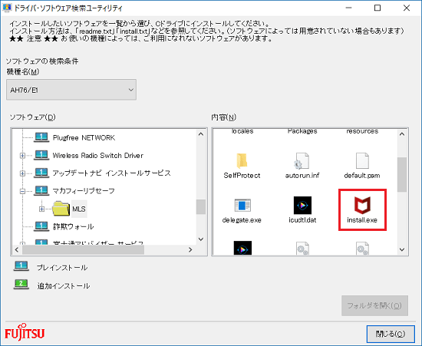The height and width of the screenshot is (346, 422).
Task: Click left arrow of tree horizontal scrollbar
Action: (x=17, y=249)
